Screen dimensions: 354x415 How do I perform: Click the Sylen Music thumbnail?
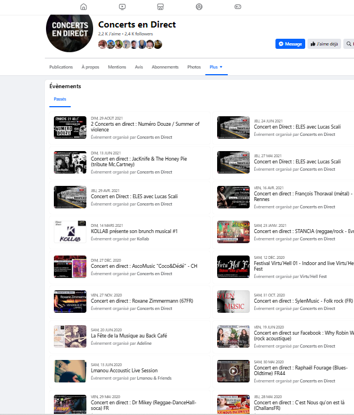click(x=233, y=302)
